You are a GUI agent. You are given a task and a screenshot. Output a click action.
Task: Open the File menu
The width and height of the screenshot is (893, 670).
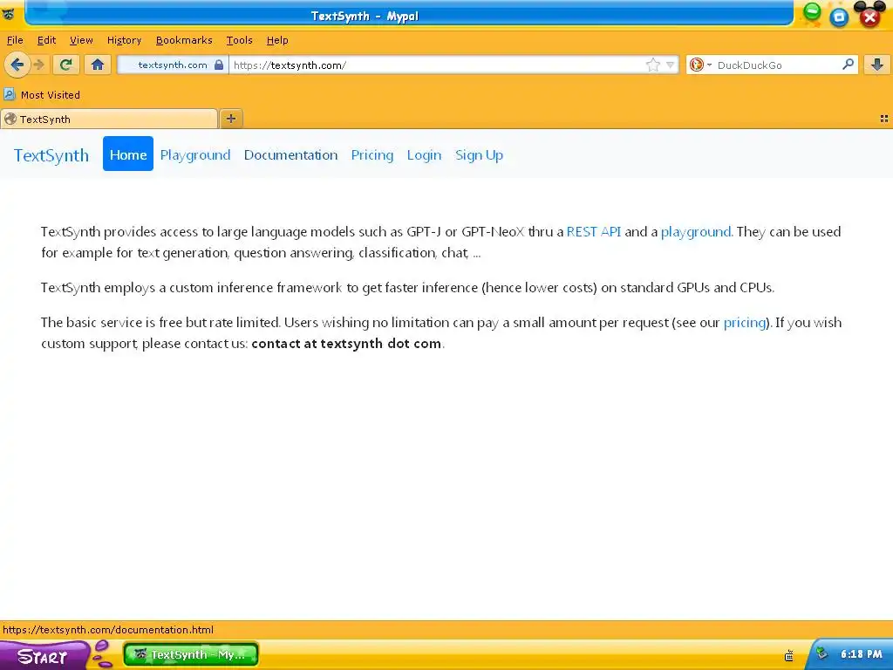point(15,40)
